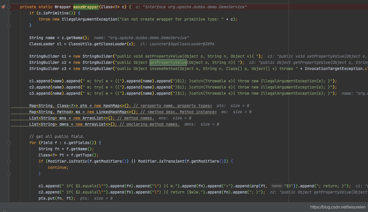
Task: Click the pts.put(fn, ft) call
Action: click(56, 198)
